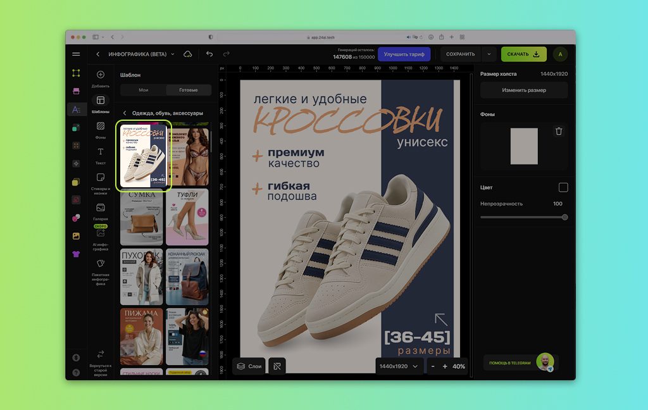Open the infographic text tool (A icon)

pyautogui.click(x=76, y=109)
